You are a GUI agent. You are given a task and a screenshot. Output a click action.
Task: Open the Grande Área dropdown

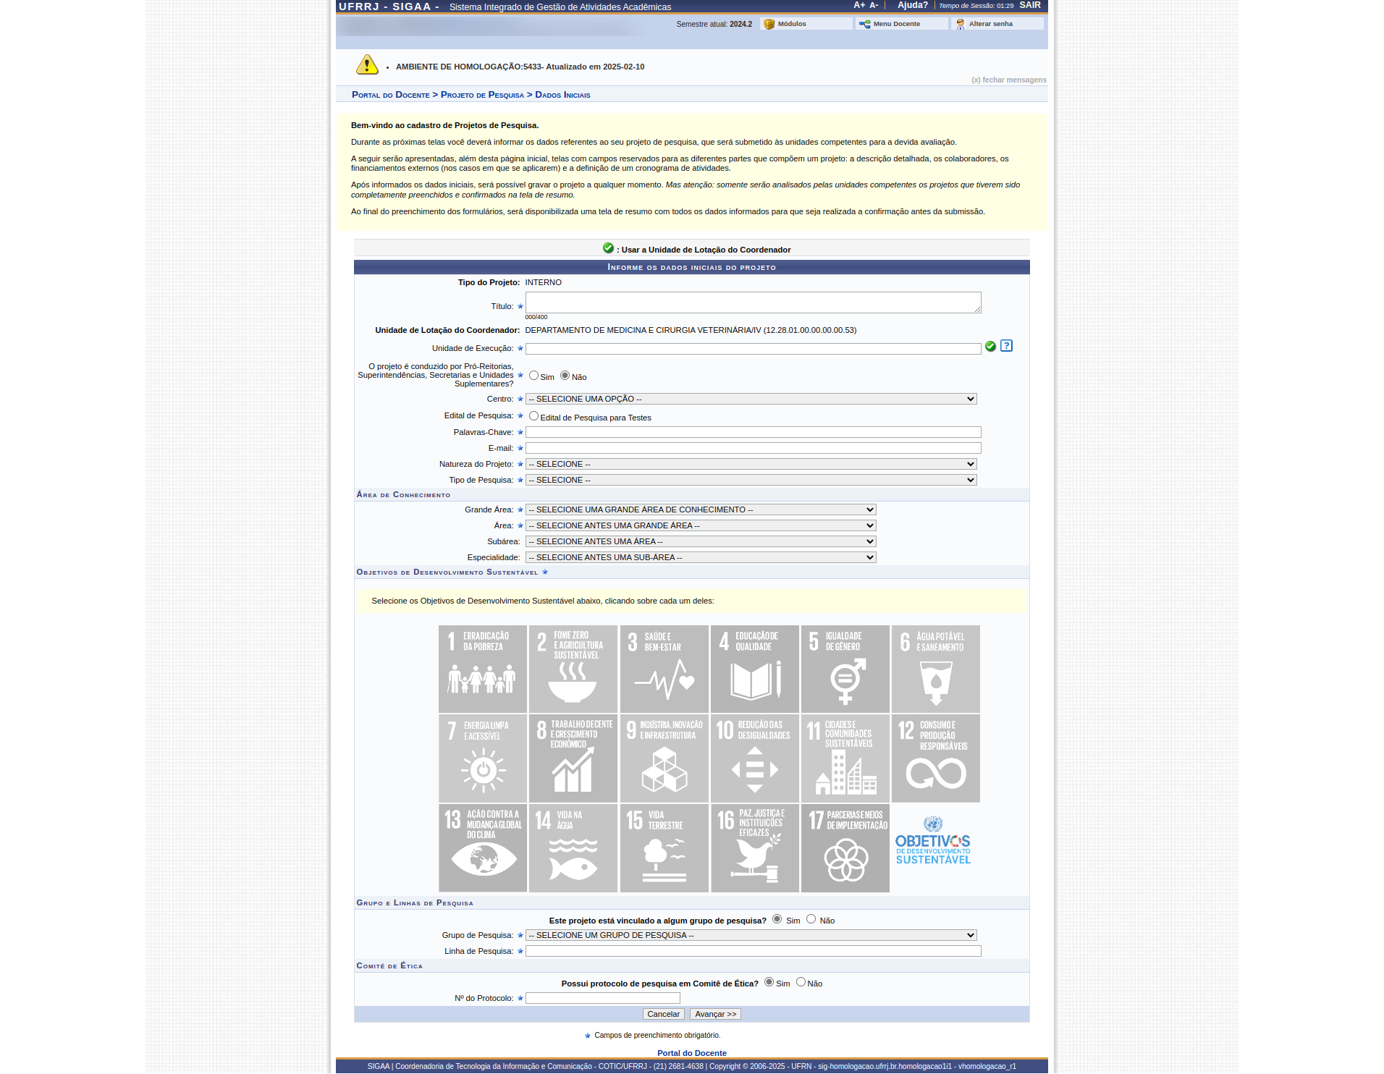[700, 509]
